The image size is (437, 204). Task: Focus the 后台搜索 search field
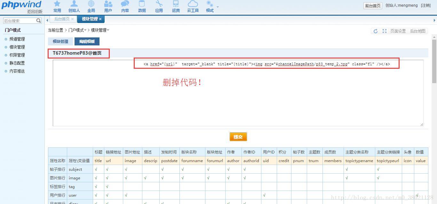click(20, 21)
